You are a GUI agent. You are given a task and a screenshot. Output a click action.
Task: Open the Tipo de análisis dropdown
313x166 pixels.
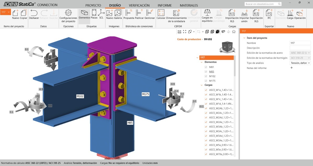[300, 63]
